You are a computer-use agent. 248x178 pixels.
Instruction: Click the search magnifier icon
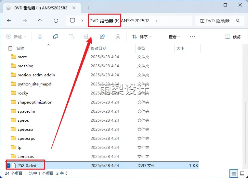[x=238, y=21]
